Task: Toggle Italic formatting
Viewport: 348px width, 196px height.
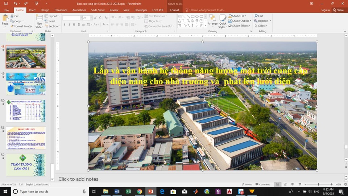Action: [x=69, y=25]
